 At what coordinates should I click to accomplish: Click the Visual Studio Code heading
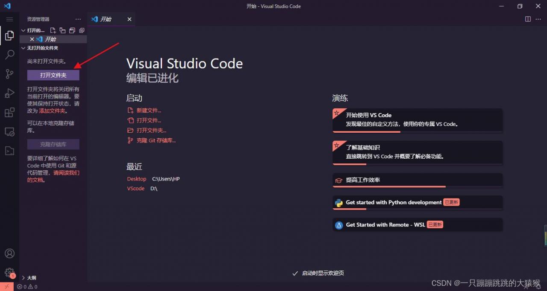click(185, 64)
